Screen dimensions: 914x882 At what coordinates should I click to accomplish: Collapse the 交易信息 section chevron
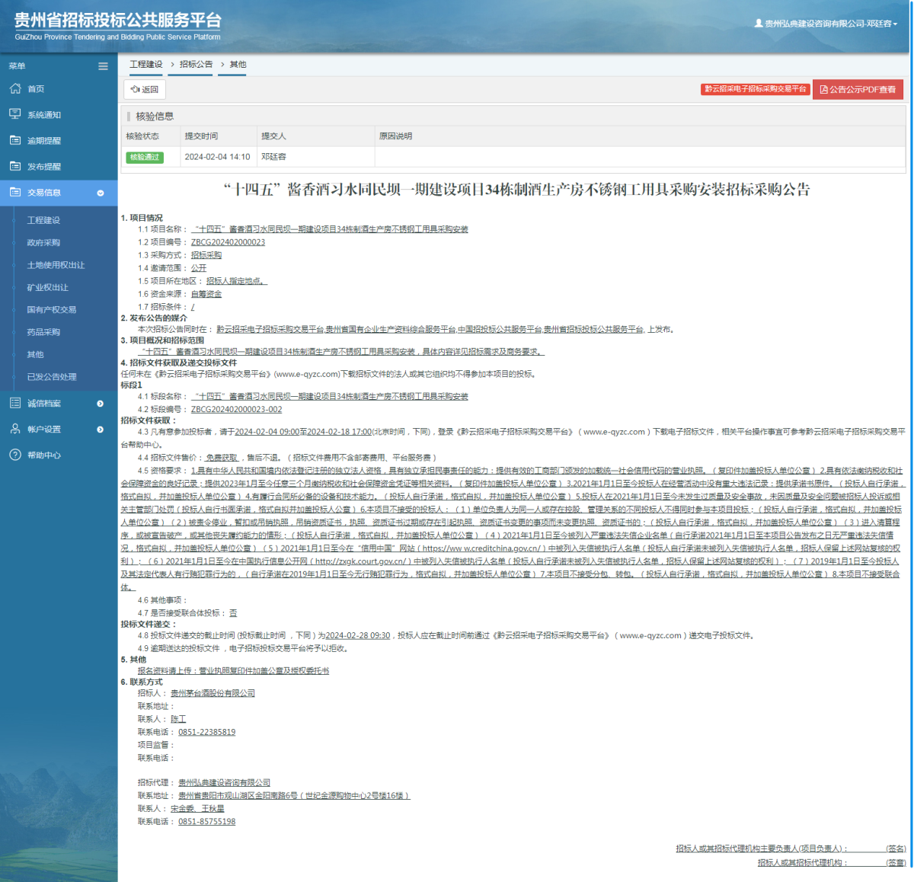[x=100, y=193]
